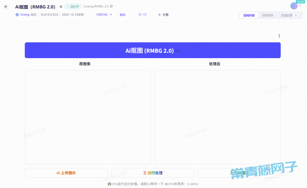307x188 pixels.
Task: Click the copy icon beside Lixiang/RMBG-2.0
Action: [111, 7]
